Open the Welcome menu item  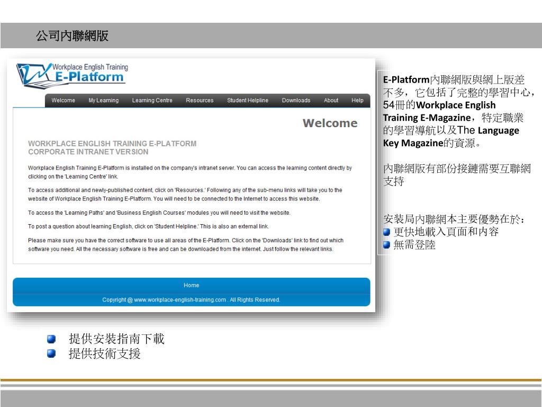pyautogui.click(x=64, y=100)
